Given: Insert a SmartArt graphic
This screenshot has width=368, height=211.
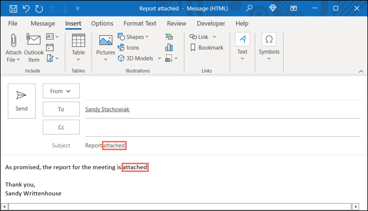Looking at the screenshot, I should (169, 37).
